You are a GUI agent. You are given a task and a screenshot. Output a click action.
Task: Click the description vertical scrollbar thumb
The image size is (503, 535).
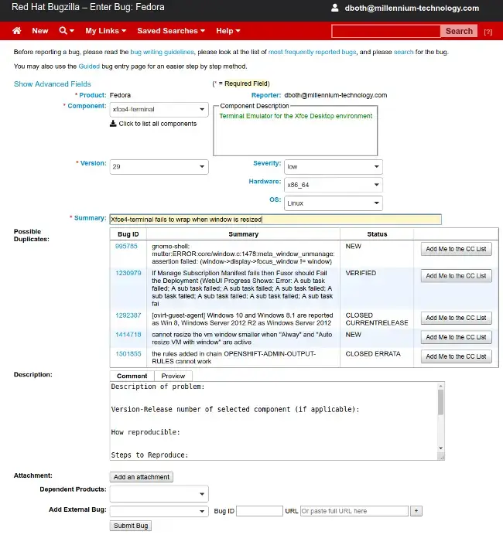(440, 403)
